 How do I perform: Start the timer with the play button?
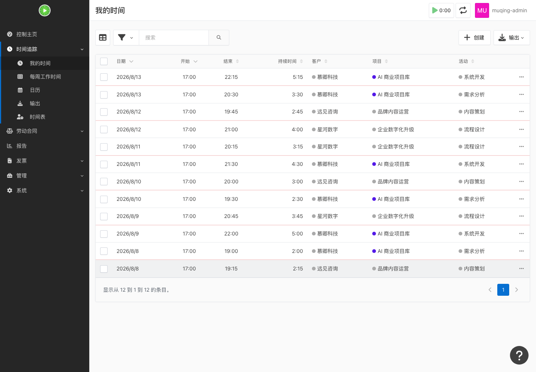point(441,10)
